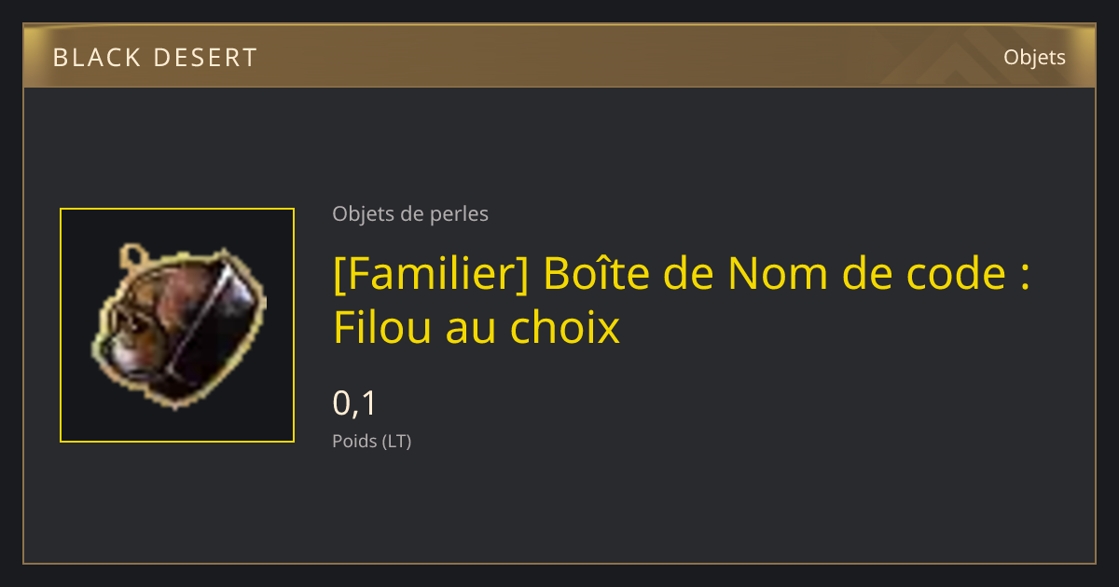Select the pet box ring loop on the icon
Image resolution: width=1119 pixels, height=587 pixels.
[x=133, y=254]
